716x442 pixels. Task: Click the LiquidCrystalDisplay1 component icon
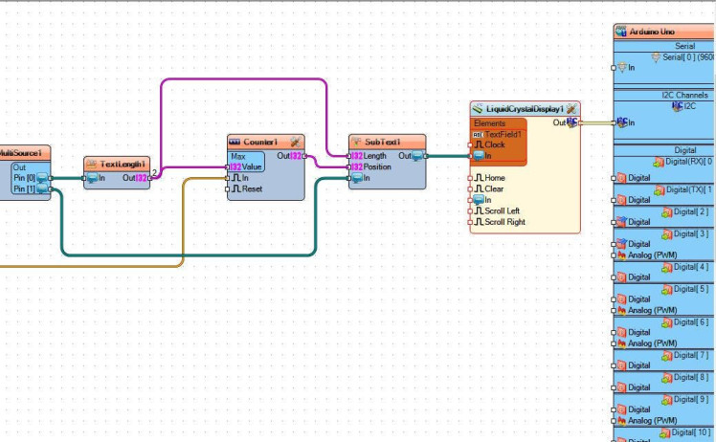478,109
